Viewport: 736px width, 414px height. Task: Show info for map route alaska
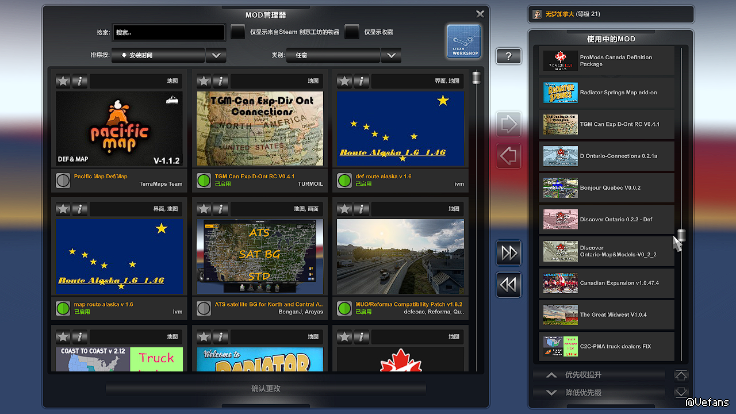pyautogui.click(x=80, y=209)
